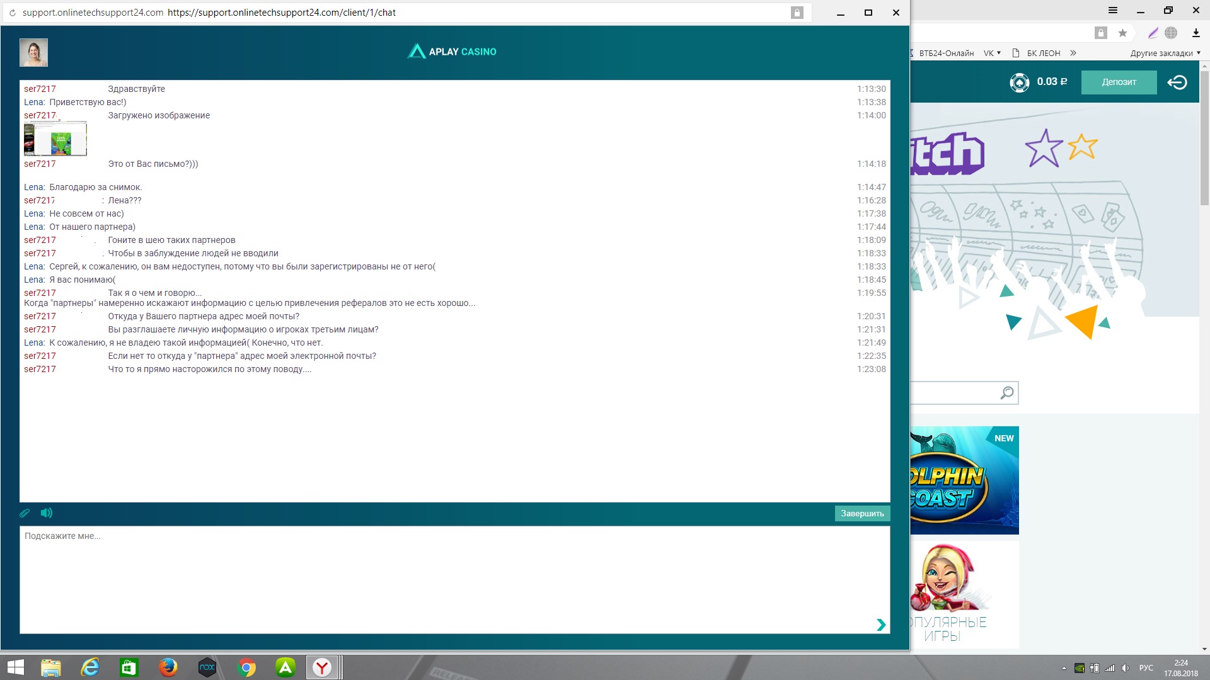This screenshot has width=1210, height=680.
Task: Click the logout arrow icon
Action: click(1177, 82)
